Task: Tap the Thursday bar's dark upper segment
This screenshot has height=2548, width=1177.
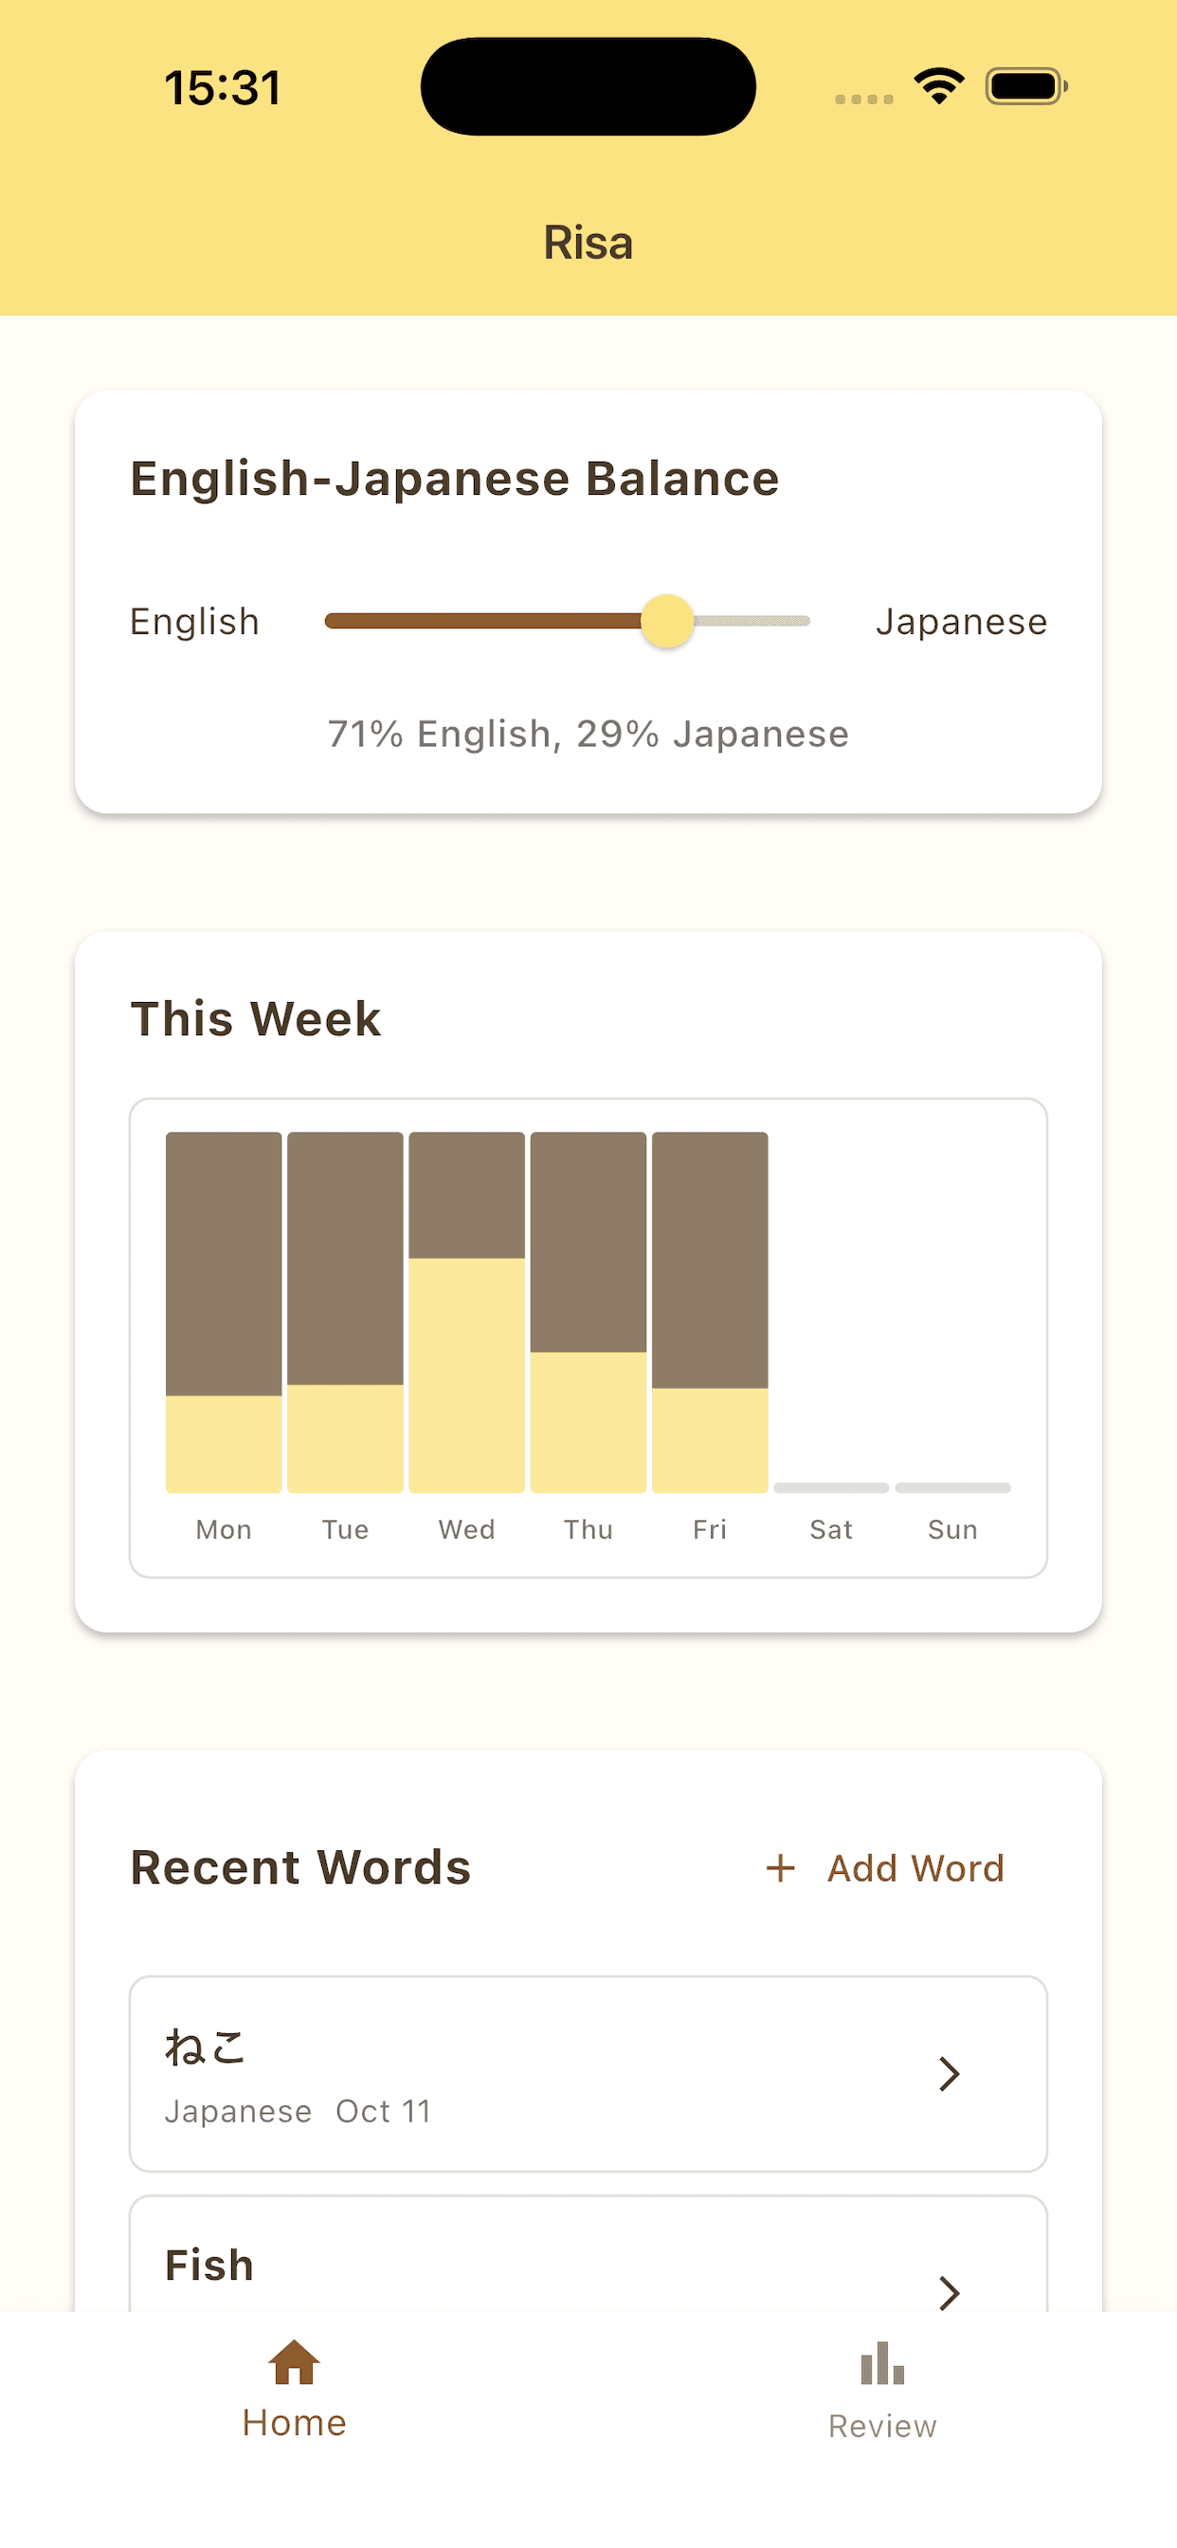Action: 588,1241
